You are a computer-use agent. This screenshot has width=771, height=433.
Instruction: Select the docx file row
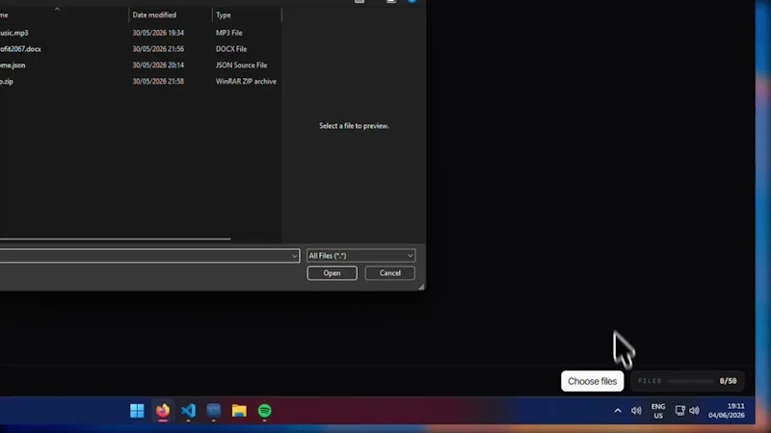141,49
